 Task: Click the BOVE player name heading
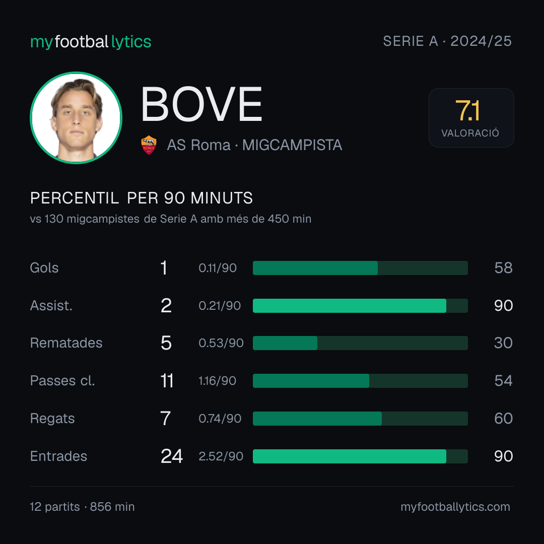pyautogui.click(x=201, y=104)
